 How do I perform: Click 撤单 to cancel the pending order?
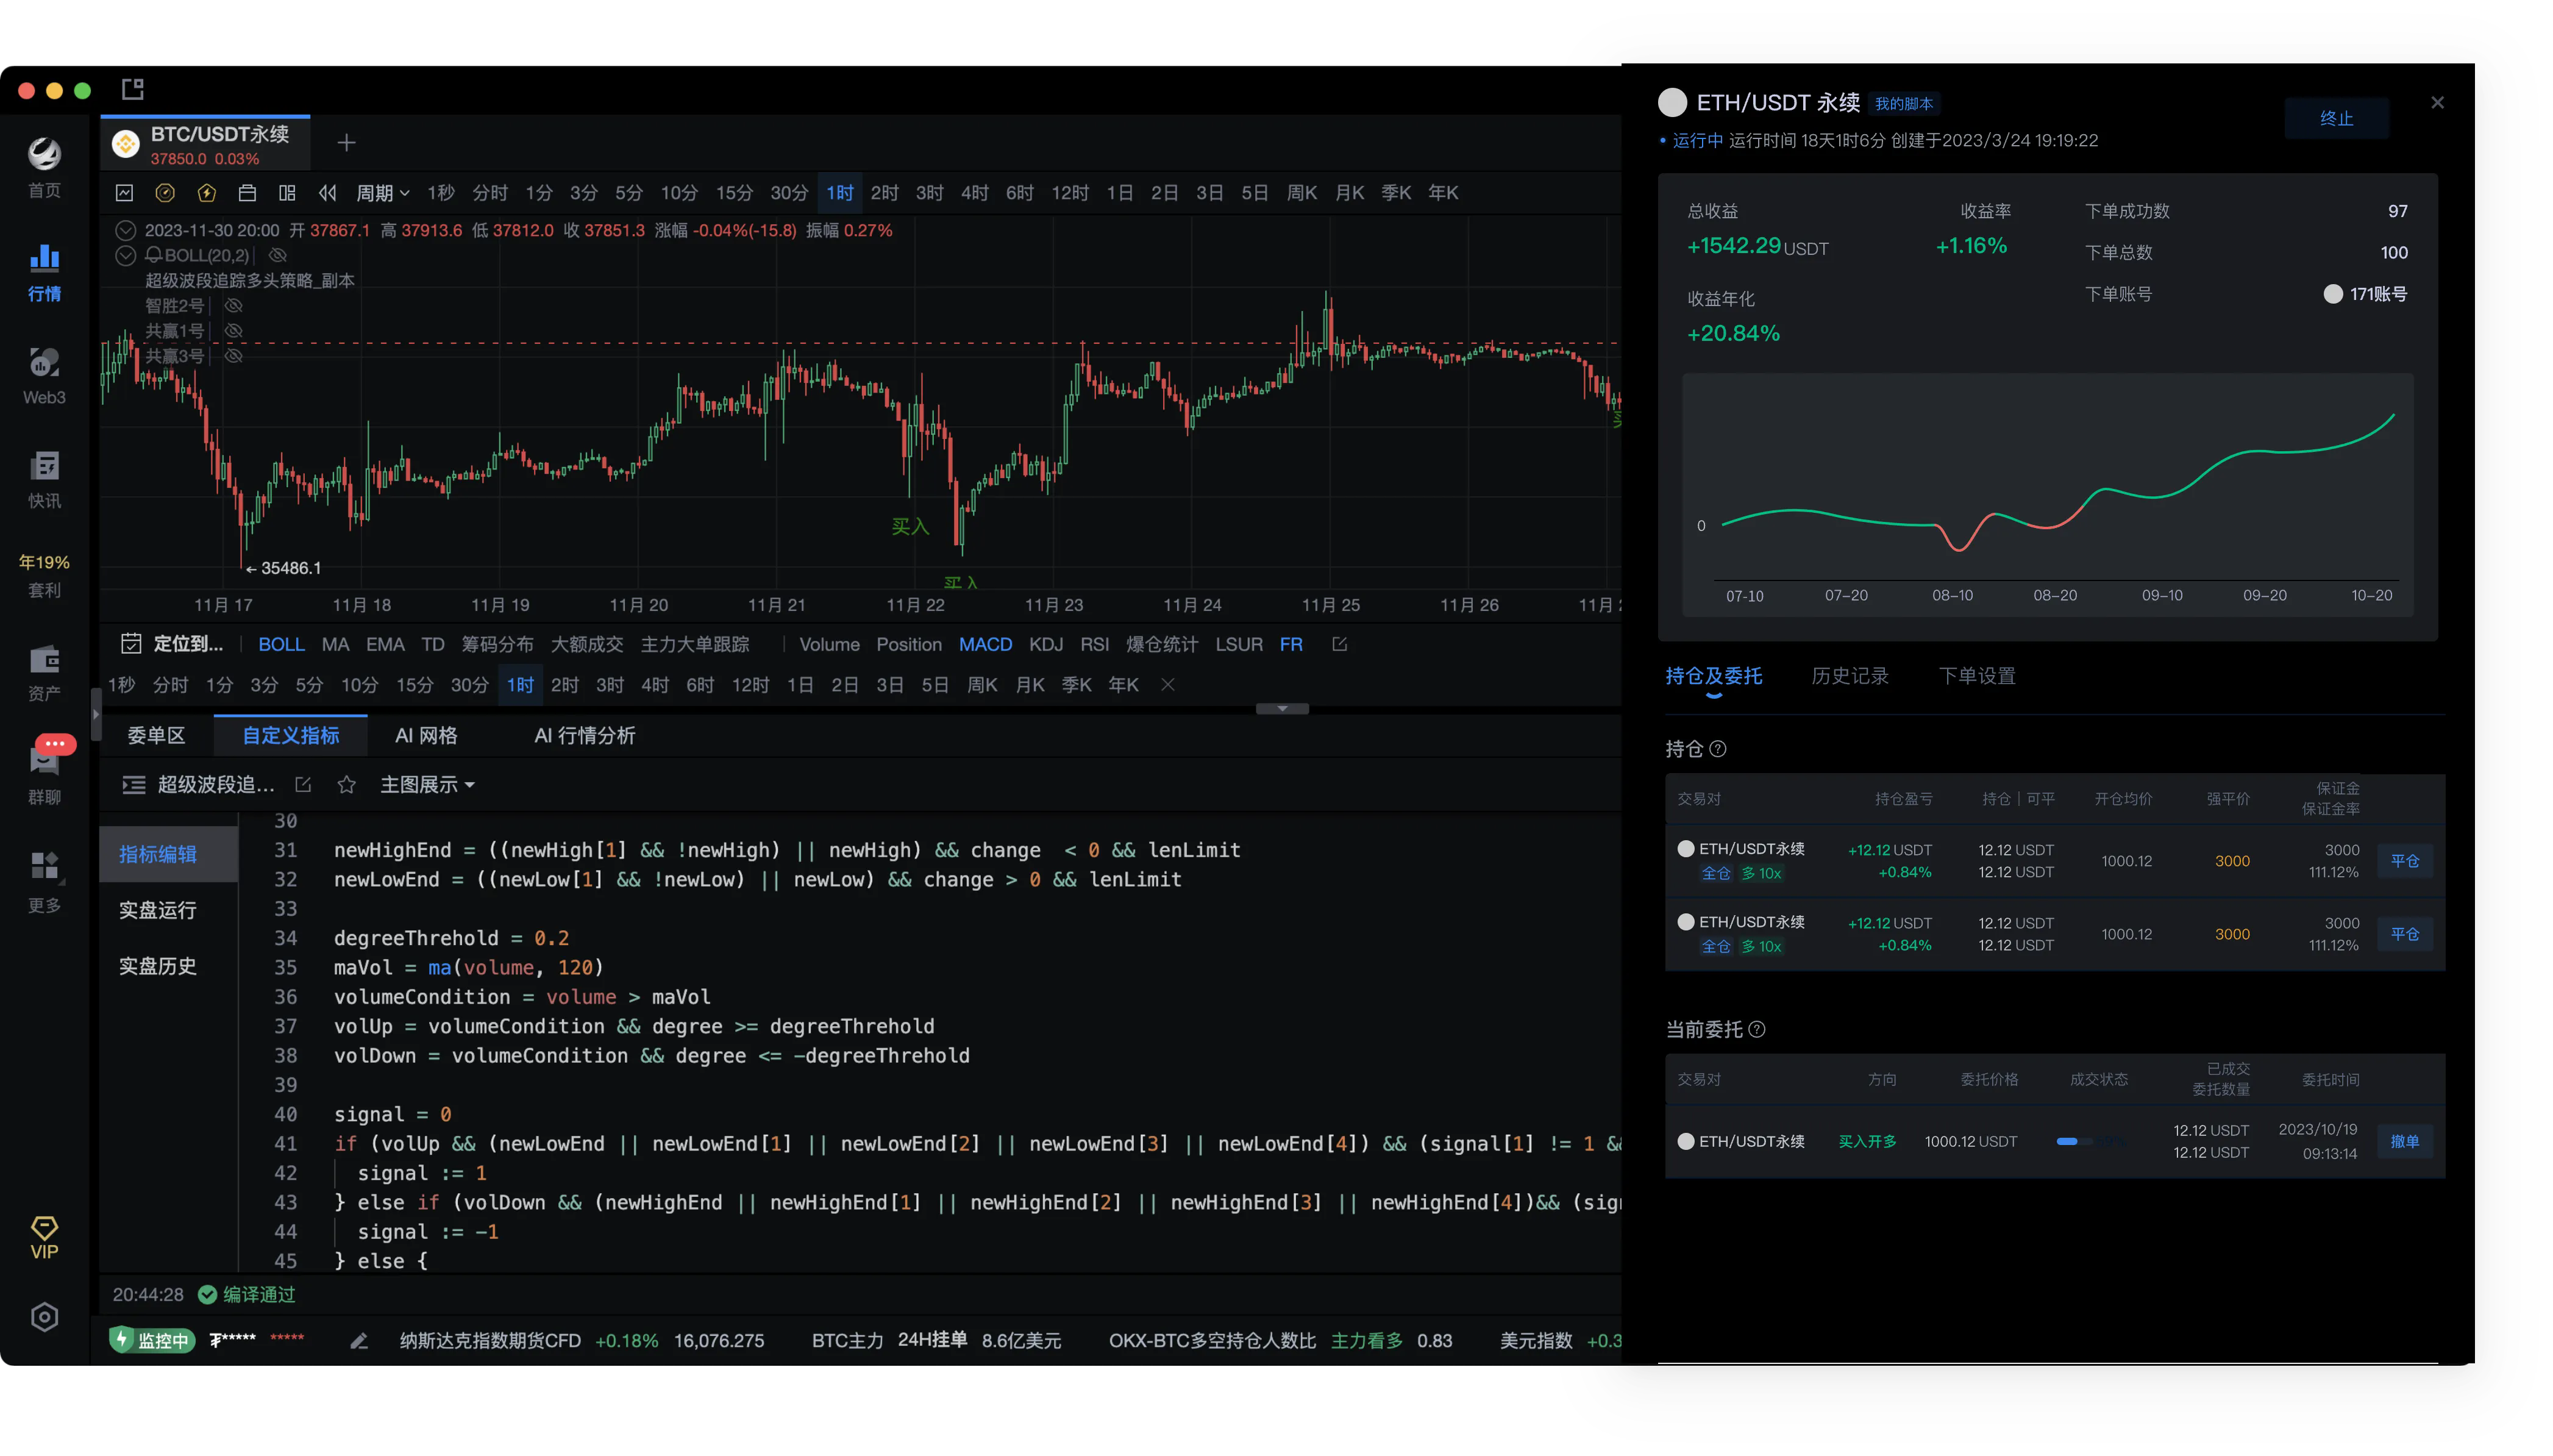[x=2404, y=1140]
